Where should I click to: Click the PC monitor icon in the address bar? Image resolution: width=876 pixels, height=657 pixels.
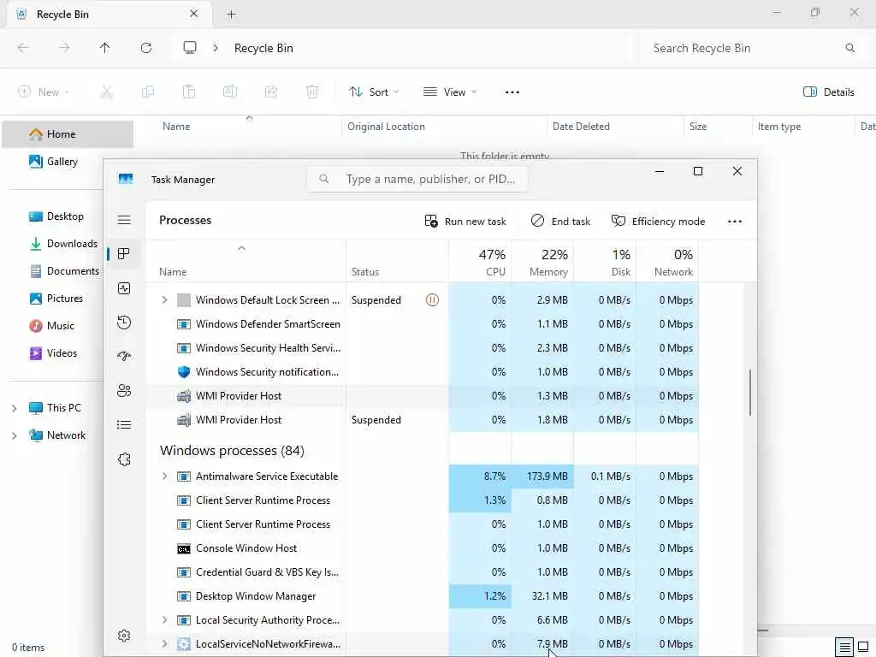190,48
